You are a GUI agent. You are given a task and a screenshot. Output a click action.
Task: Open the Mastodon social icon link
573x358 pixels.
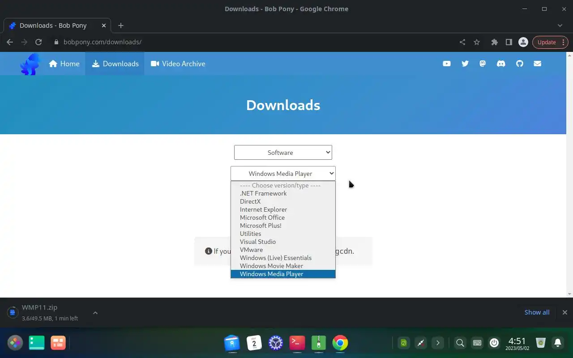[x=483, y=64]
